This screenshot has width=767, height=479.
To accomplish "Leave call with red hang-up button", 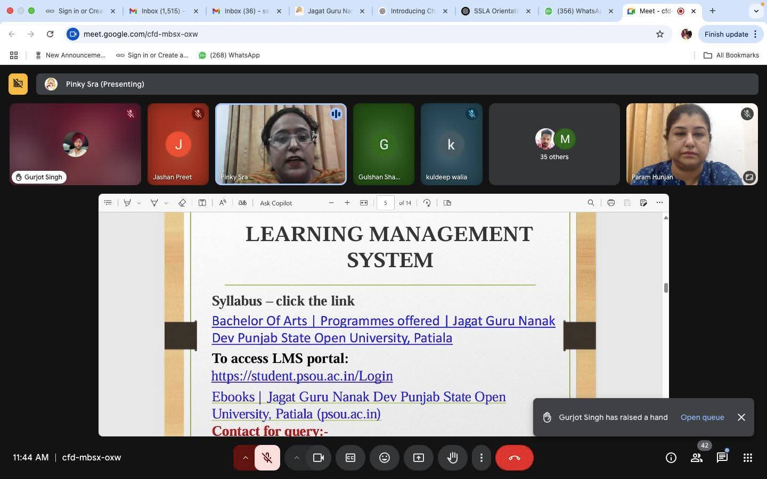I will pos(515,458).
